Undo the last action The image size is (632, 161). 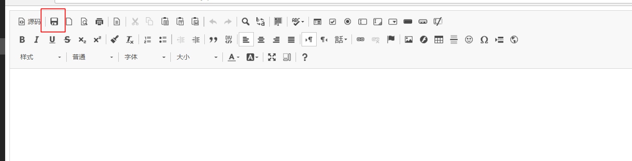point(213,21)
